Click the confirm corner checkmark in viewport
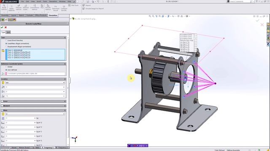Viewport: 270px width, 151px height. tap(257, 21)
